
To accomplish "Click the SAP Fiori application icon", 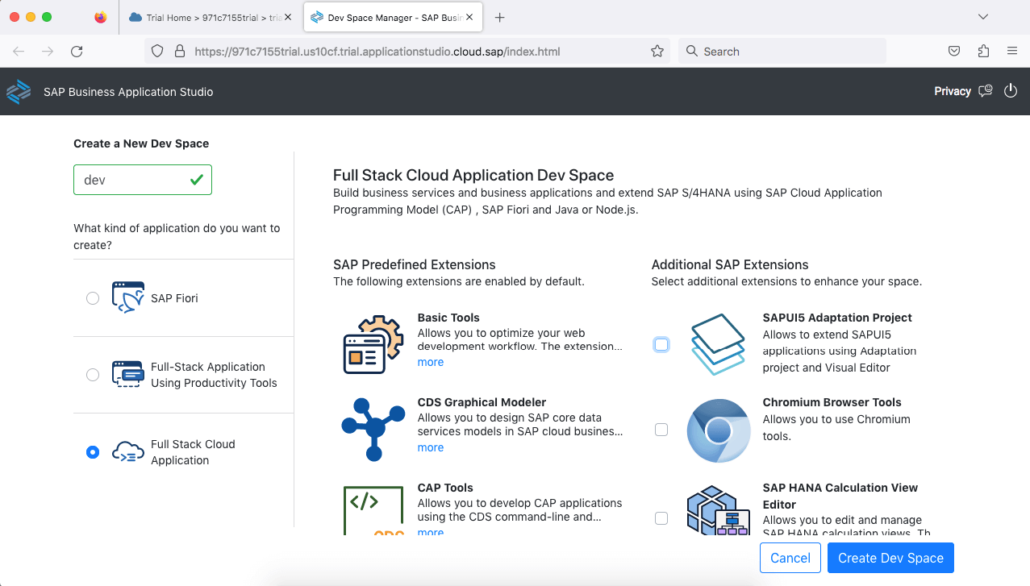I will point(127,297).
